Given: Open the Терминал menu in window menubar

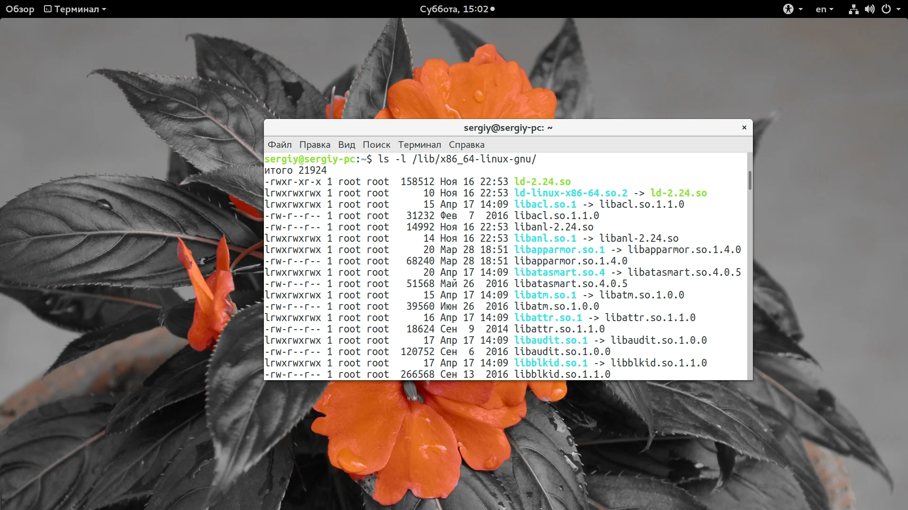Looking at the screenshot, I should 419,144.
